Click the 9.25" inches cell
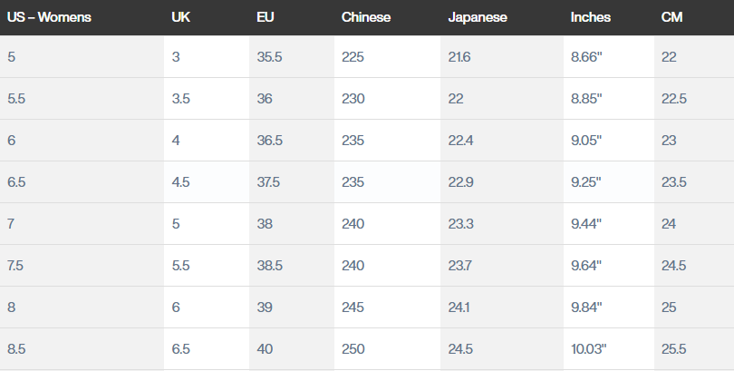 (x=587, y=182)
